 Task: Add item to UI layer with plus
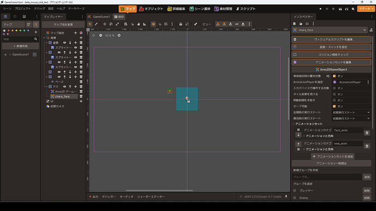point(81,101)
